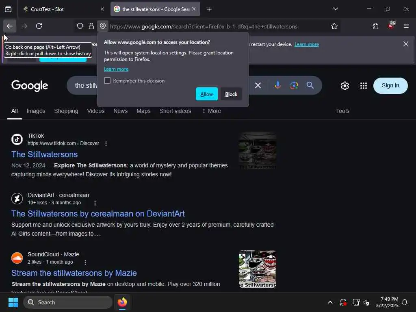Click the muted volume tray icon
Screen dimensions: 416x312
click(x=366, y=302)
